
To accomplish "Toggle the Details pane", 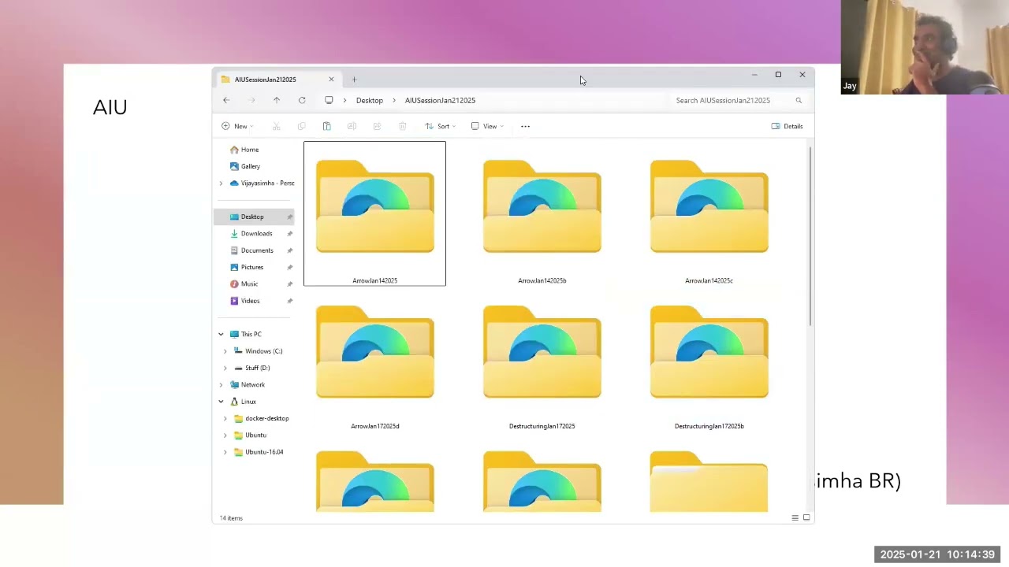I will [787, 126].
